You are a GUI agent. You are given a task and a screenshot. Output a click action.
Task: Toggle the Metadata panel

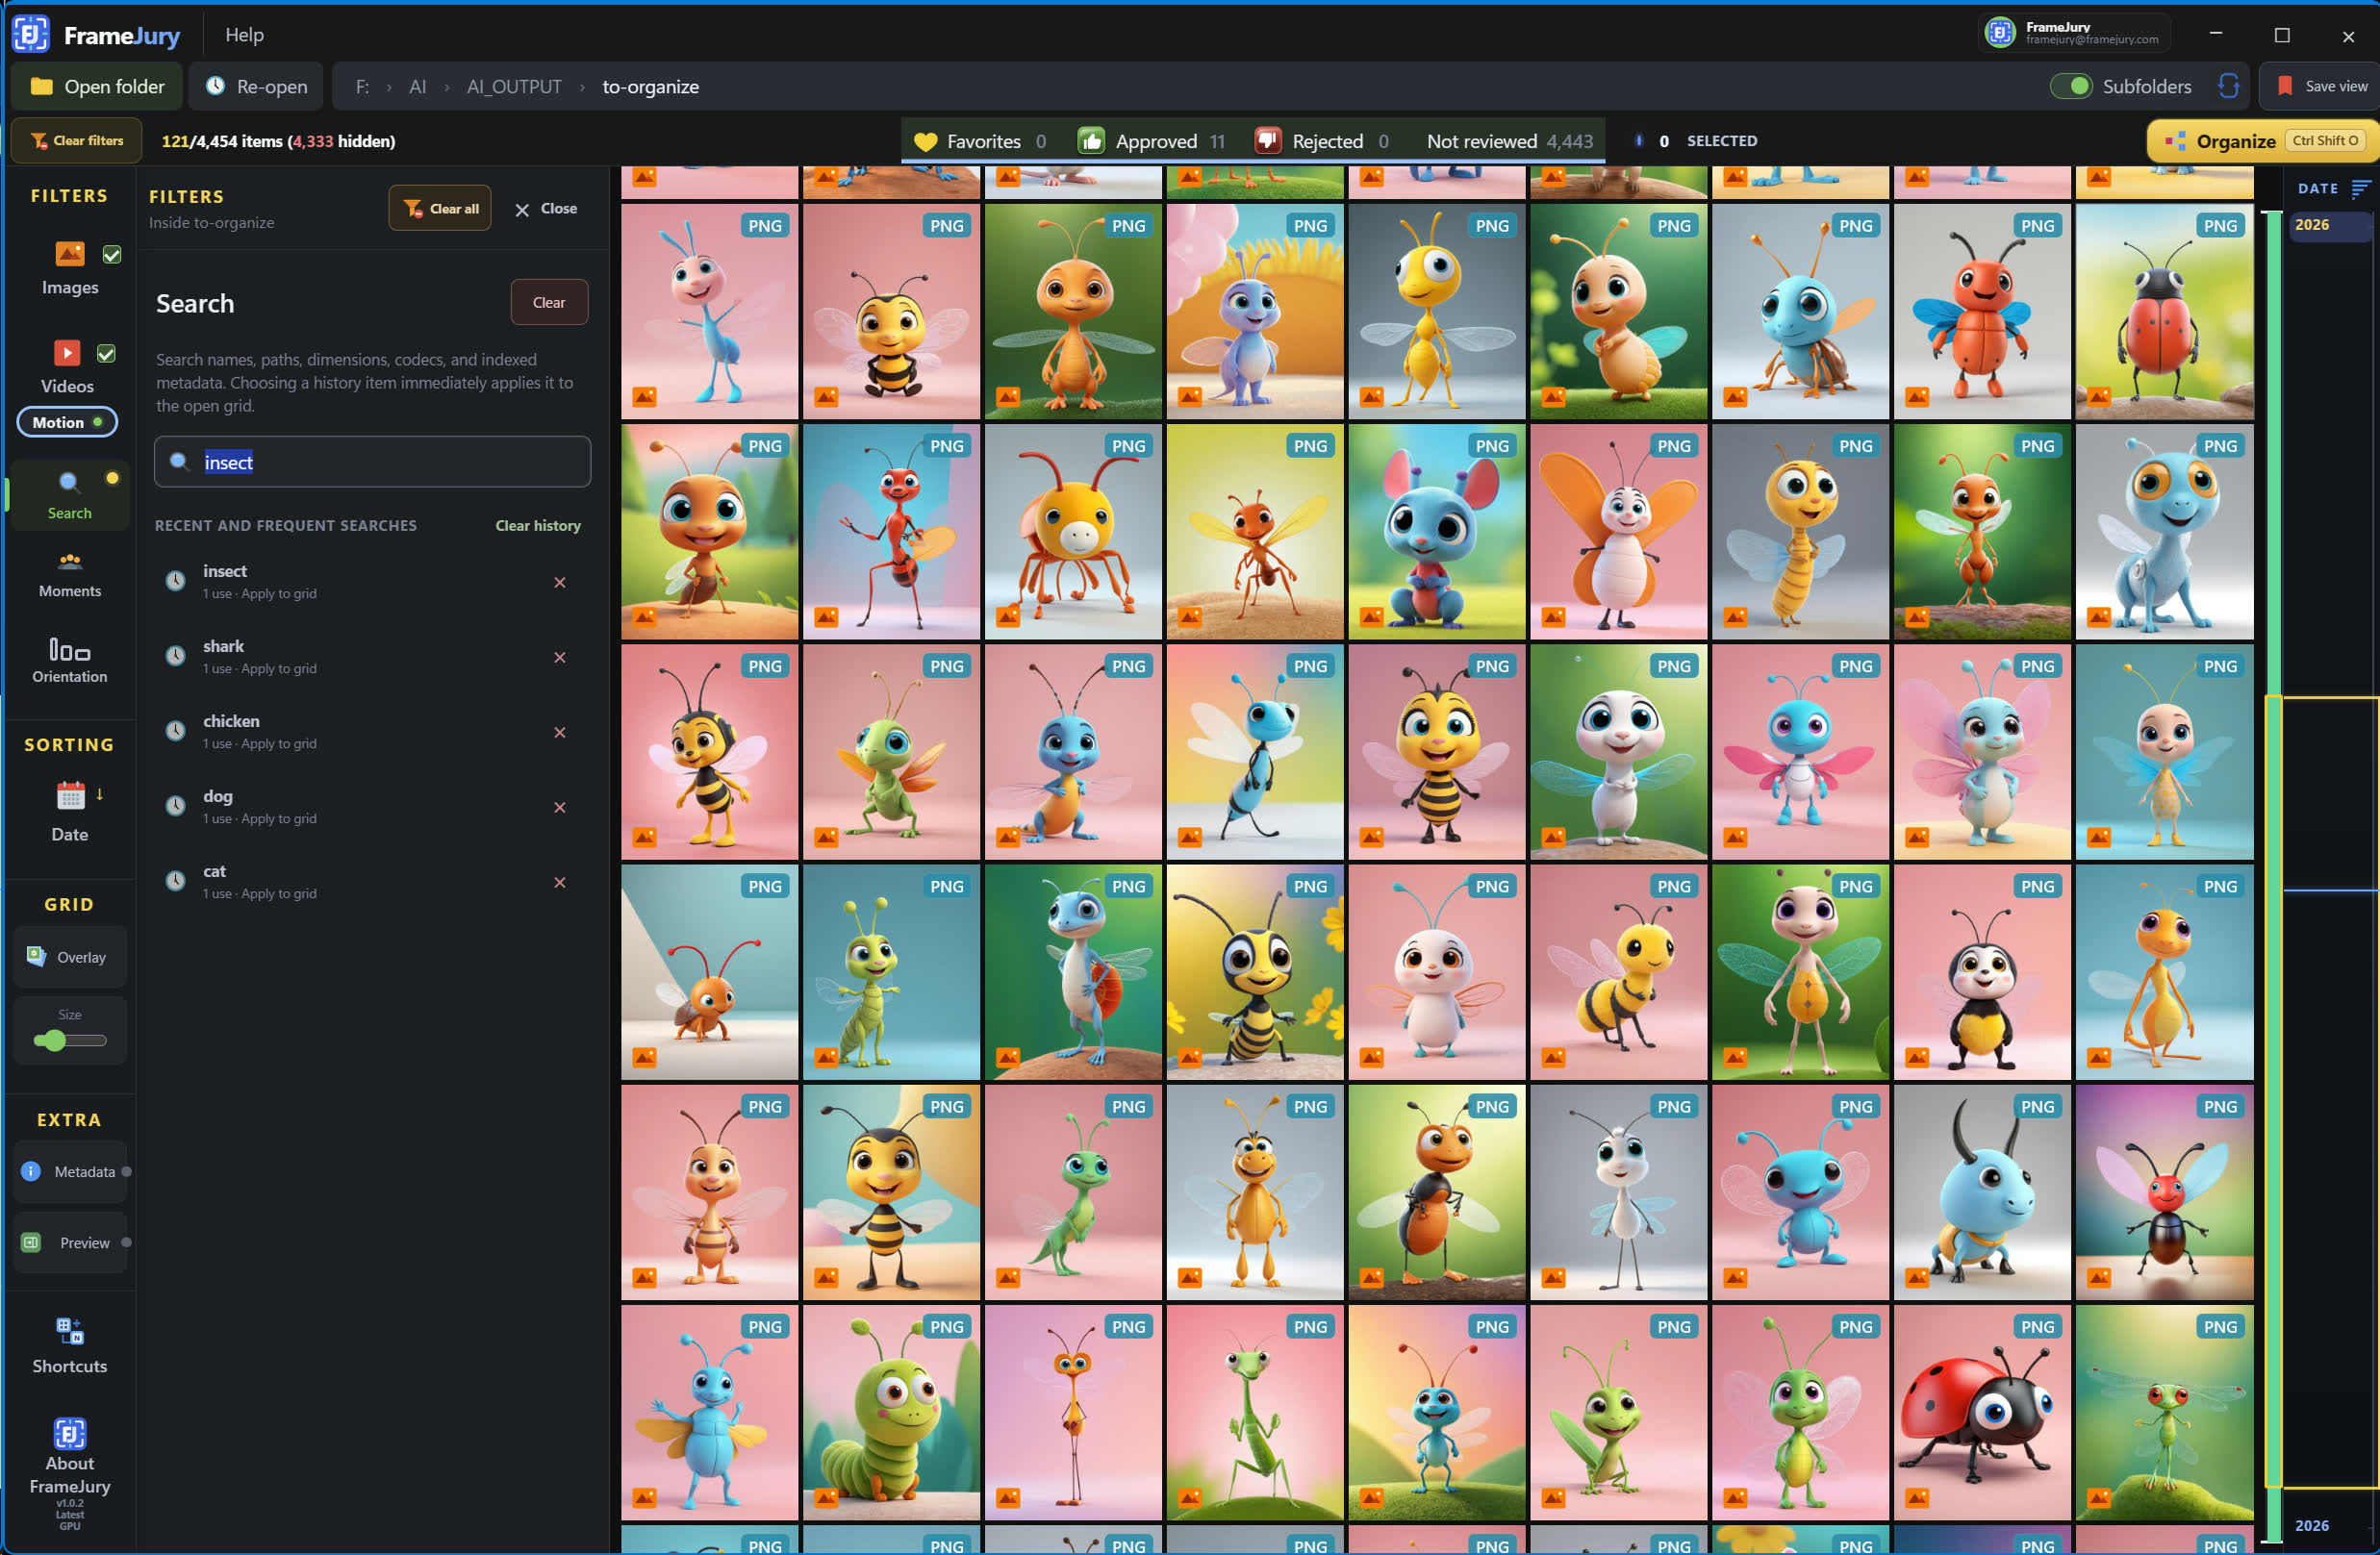click(72, 1171)
